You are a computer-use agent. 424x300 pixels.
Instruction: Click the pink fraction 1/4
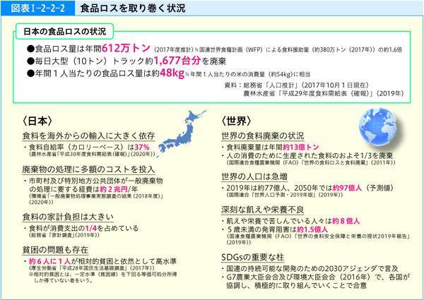point(91,228)
